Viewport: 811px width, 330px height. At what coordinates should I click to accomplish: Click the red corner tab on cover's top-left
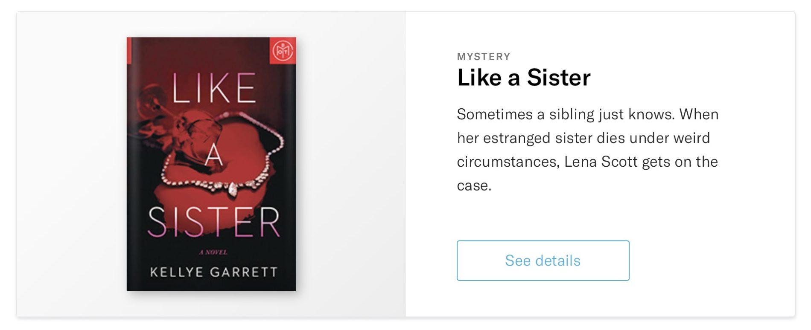pos(130,49)
